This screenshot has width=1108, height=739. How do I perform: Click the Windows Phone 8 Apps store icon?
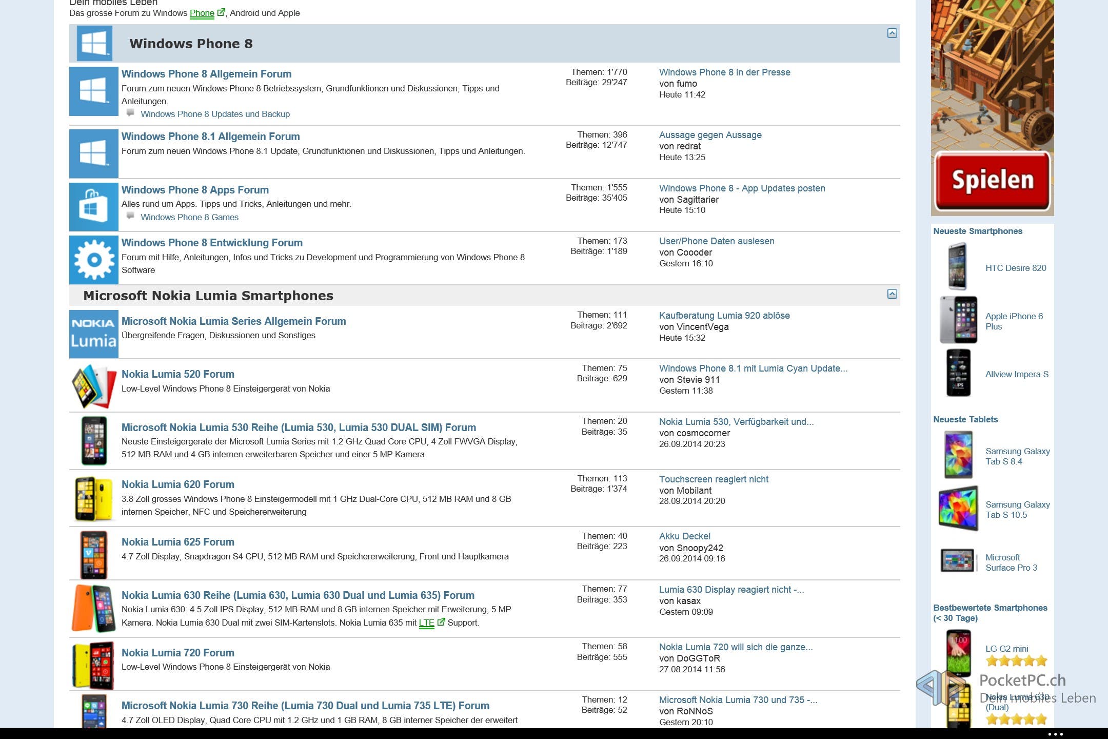tap(93, 206)
